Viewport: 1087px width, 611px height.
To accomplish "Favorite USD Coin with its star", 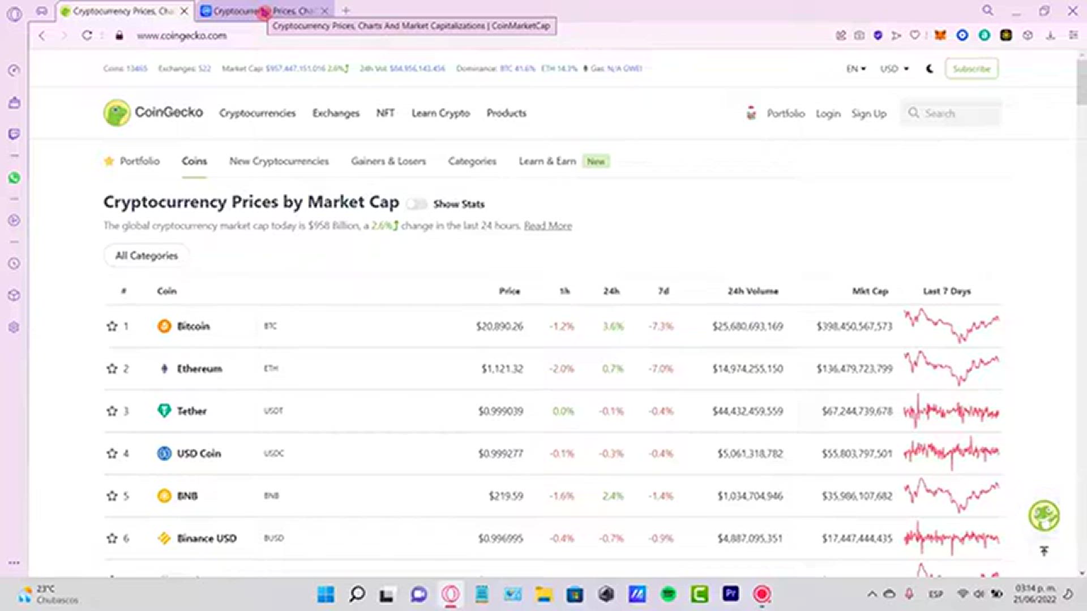I will (112, 454).
